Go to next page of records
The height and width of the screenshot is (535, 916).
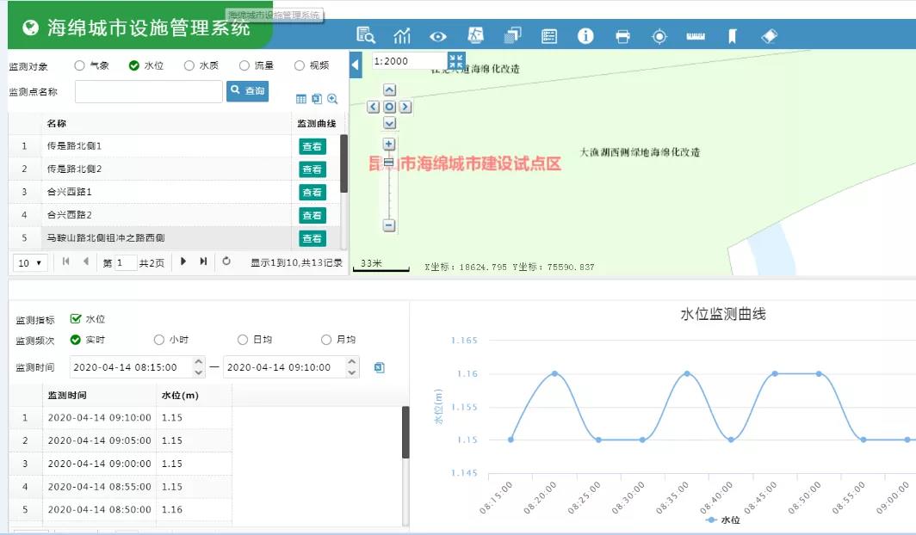[183, 261]
